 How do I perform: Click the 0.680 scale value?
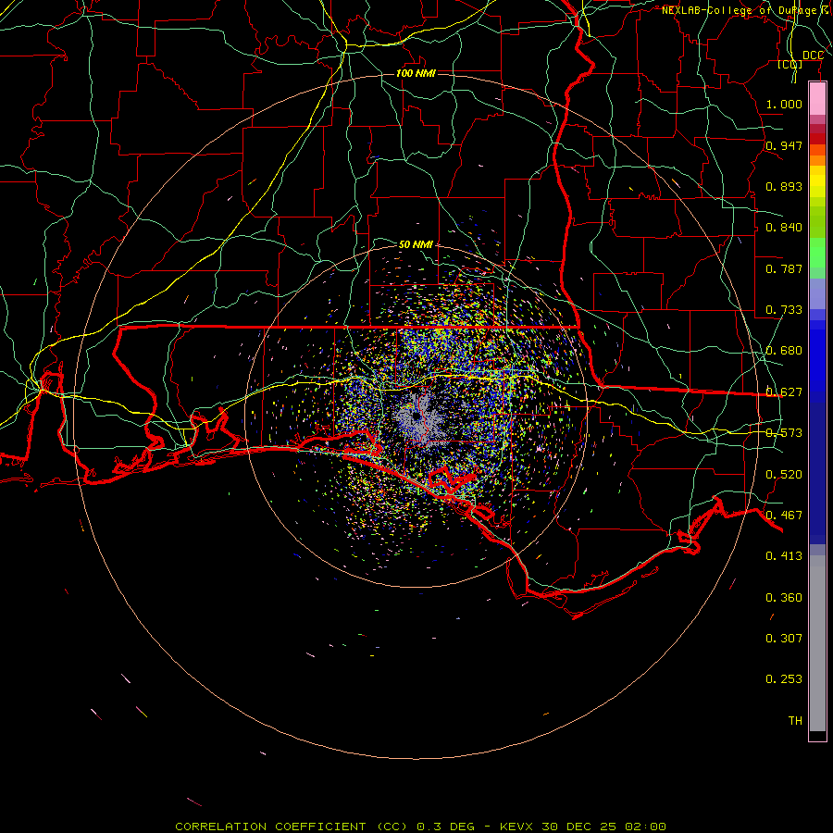[x=784, y=351]
